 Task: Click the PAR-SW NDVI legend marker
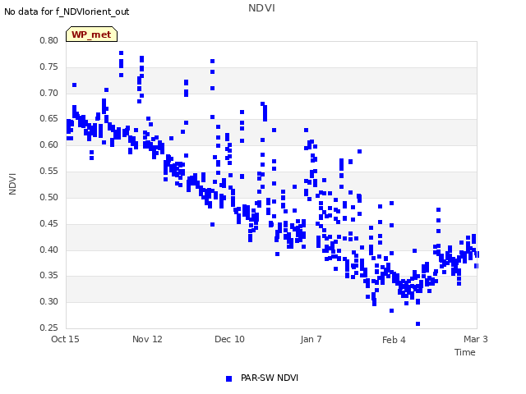tap(228, 378)
